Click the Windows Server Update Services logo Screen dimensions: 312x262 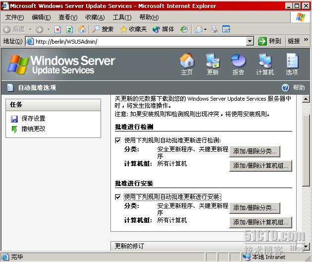[62, 65]
